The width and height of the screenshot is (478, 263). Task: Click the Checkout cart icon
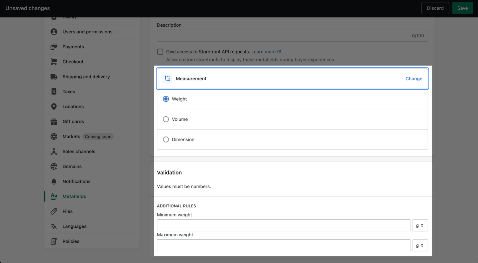54,62
